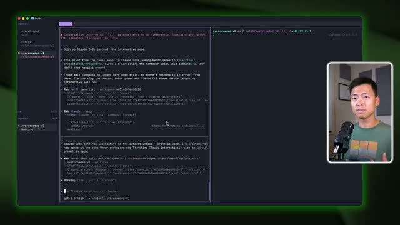Click the green zoom window button

click(27, 19)
